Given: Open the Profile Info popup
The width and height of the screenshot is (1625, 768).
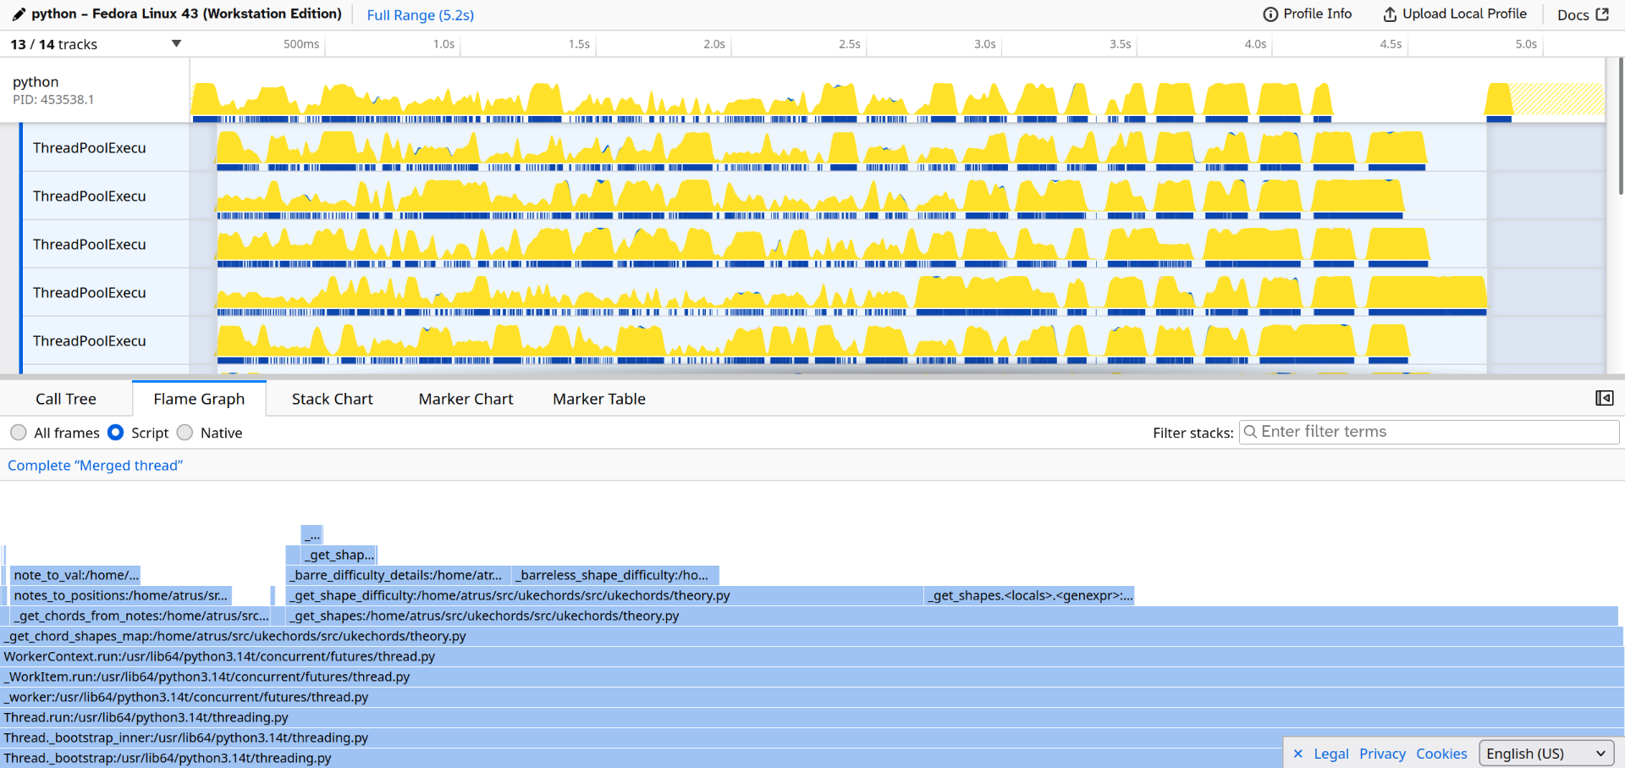Looking at the screenshot, I should click(1270, 14).
